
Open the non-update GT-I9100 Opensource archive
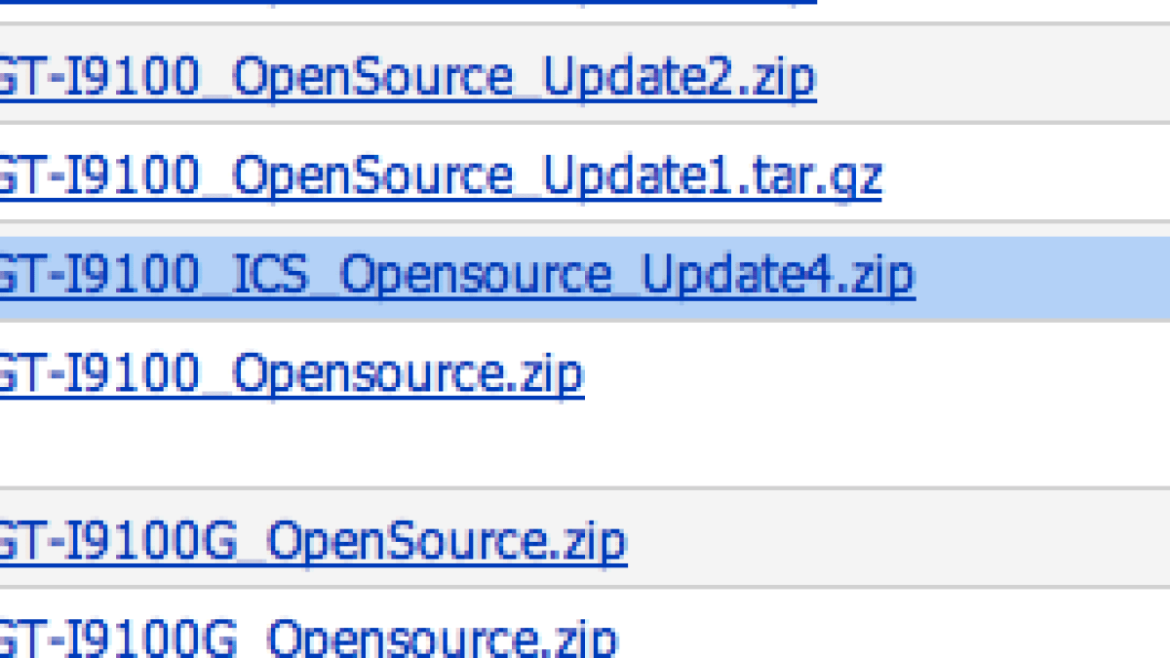291,374
